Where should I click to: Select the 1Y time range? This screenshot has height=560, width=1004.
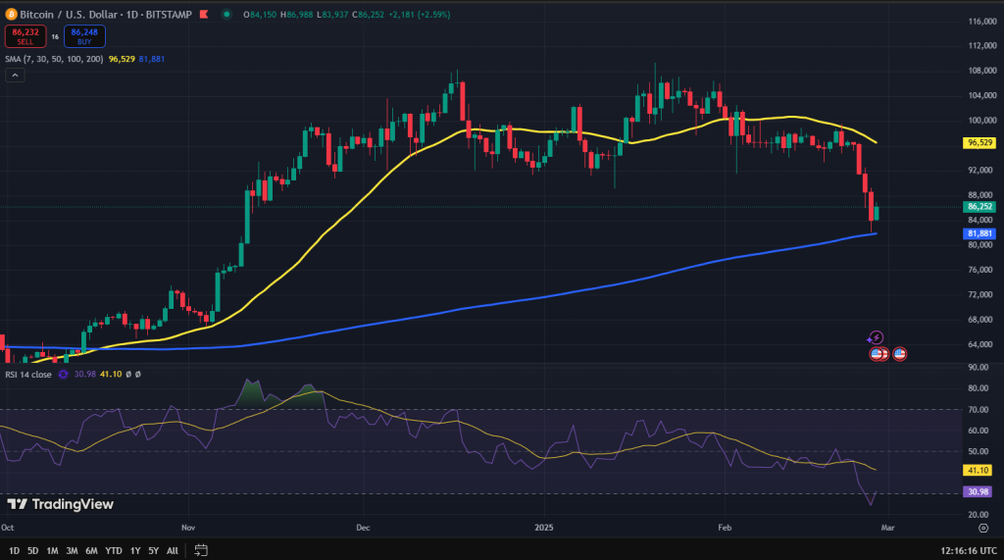pos(135,550)
